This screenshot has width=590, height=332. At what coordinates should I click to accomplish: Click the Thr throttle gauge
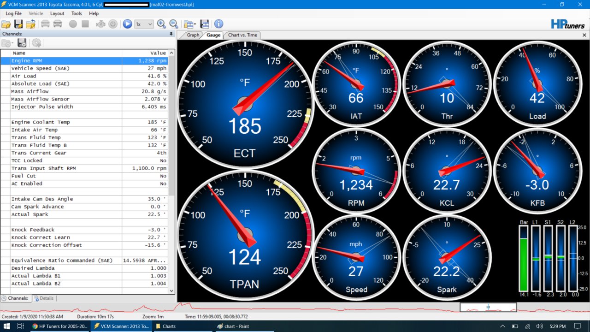click(447, 84)
